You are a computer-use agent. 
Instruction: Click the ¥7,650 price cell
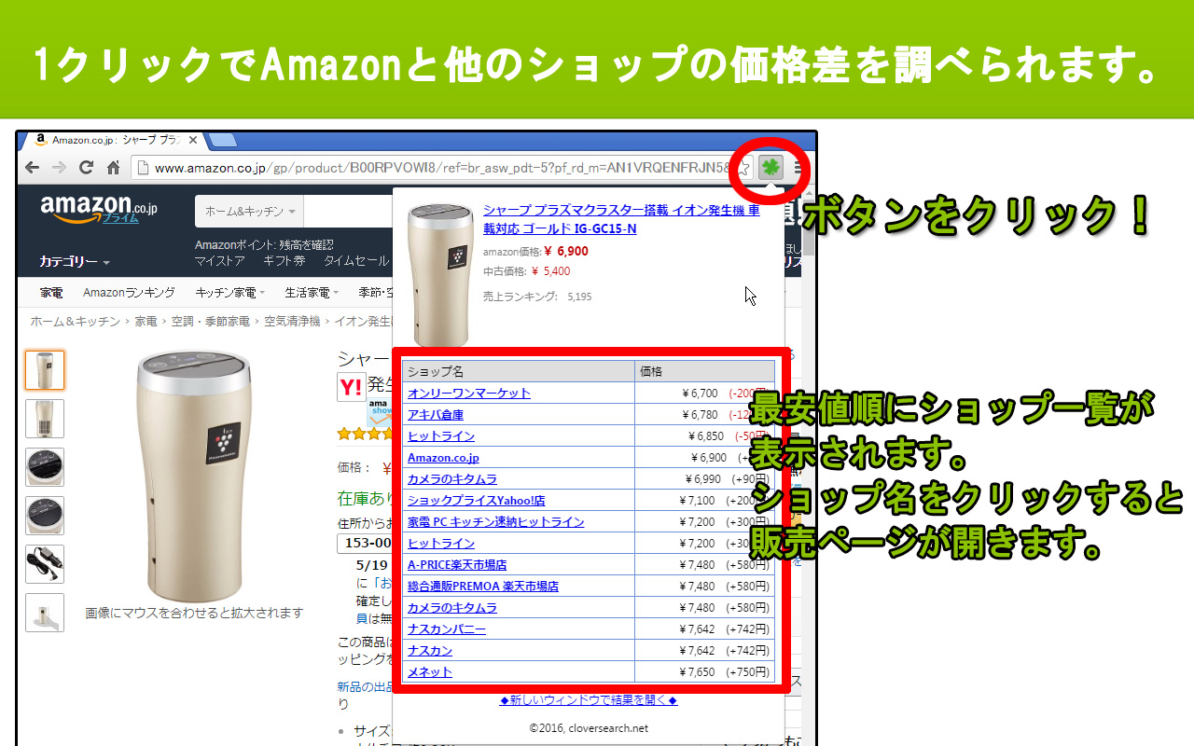[704, 672]
